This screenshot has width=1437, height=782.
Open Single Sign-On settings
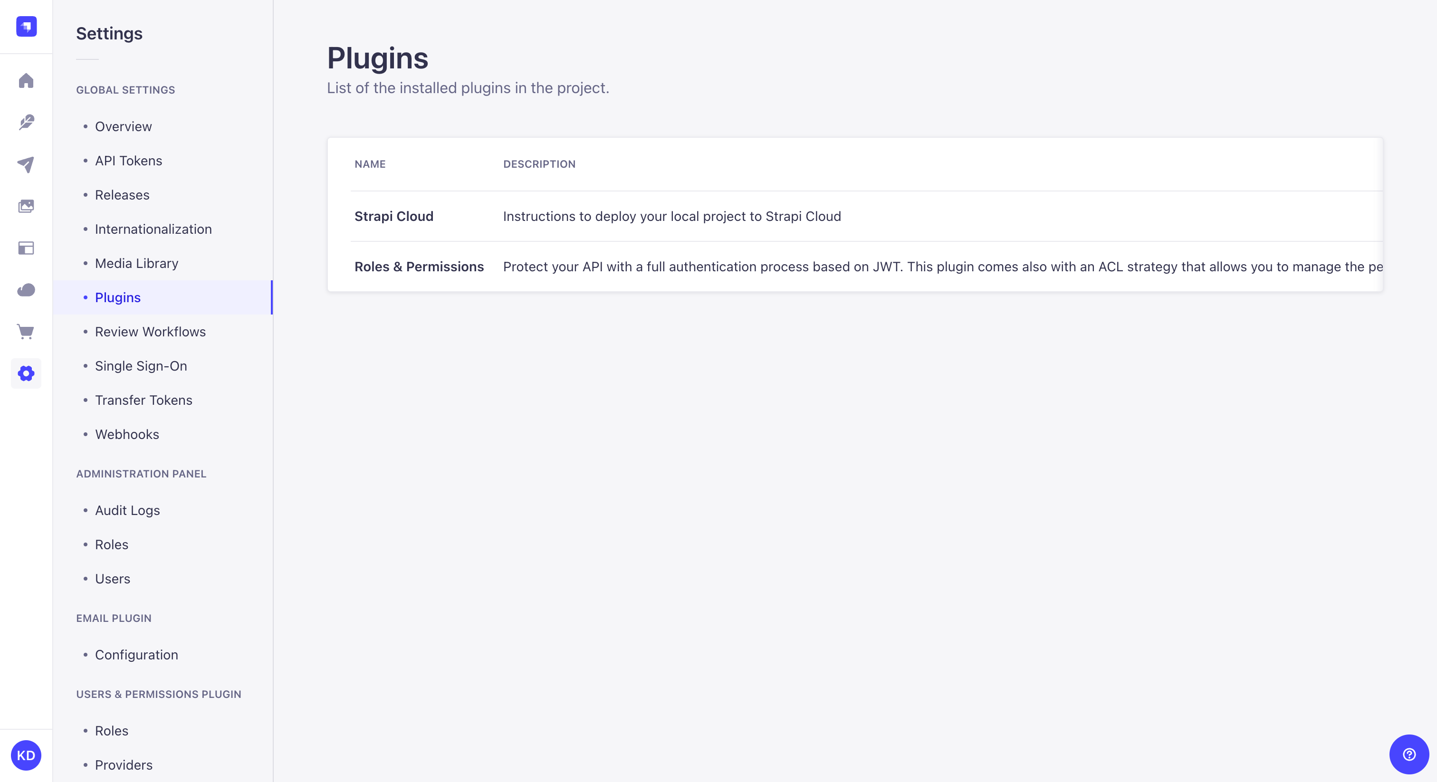tap(141, 366)
